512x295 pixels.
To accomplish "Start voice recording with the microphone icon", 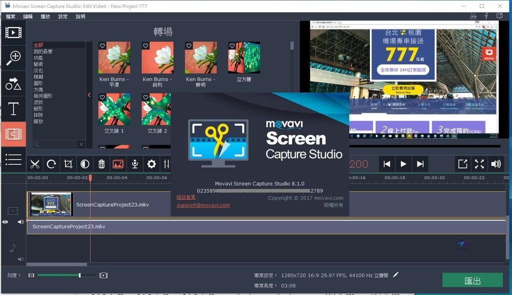I will [x=135, y=164].
